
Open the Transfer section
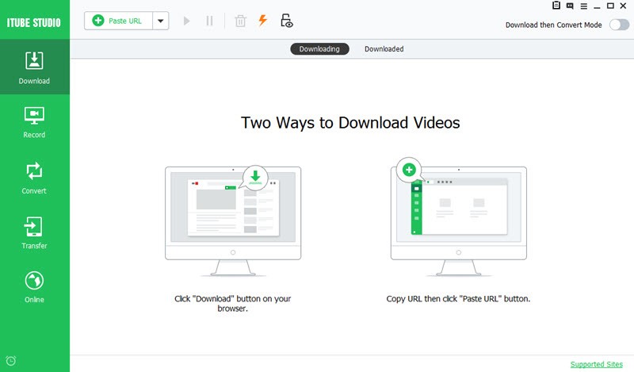[34, 233]
